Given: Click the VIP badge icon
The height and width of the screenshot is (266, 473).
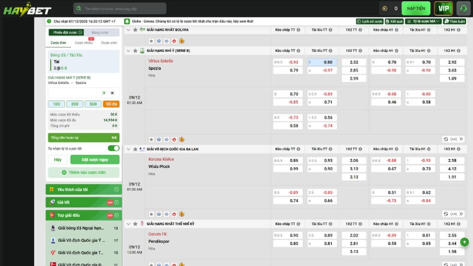Looking at the screenshot, I should 443,8.
